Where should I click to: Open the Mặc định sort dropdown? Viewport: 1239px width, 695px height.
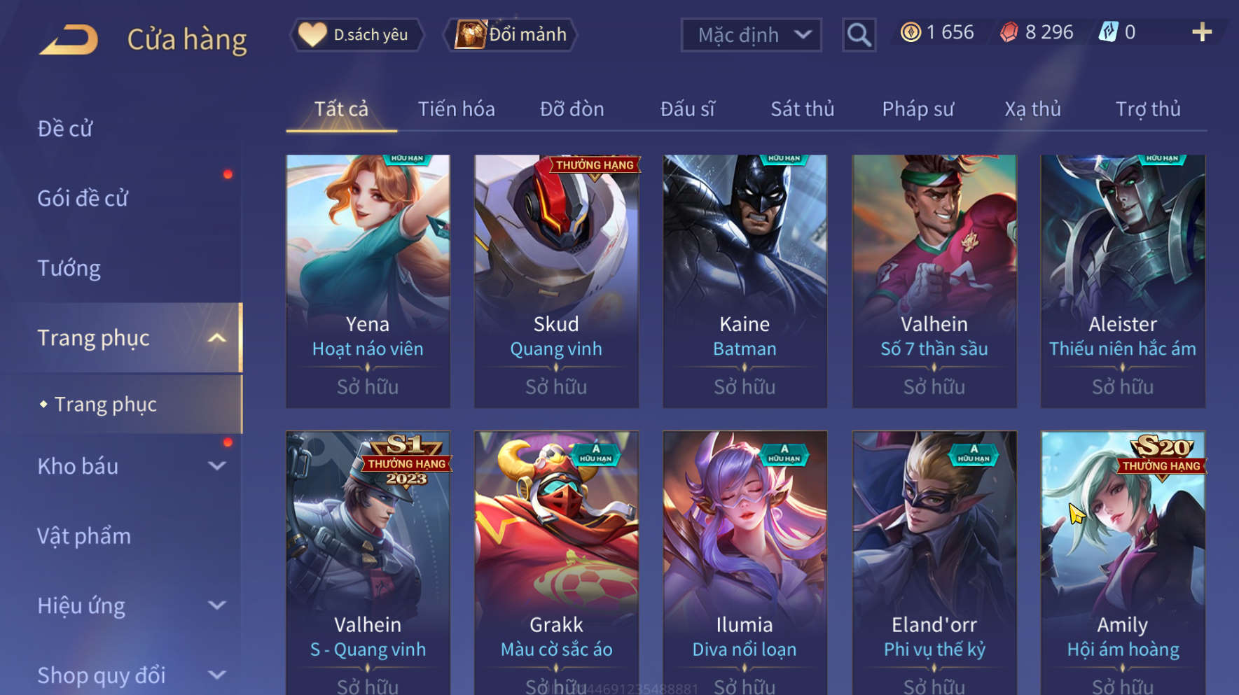point(752,34)
